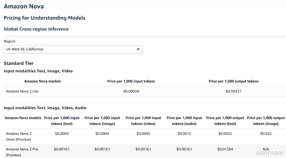
Task: Click the $0.052 image output price cell
Action: tap(266, 134)
